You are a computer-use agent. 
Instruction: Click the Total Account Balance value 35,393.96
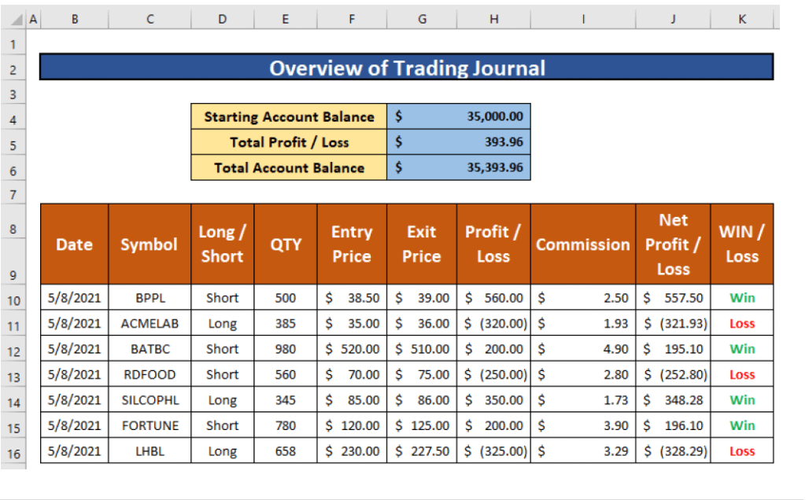459,167
